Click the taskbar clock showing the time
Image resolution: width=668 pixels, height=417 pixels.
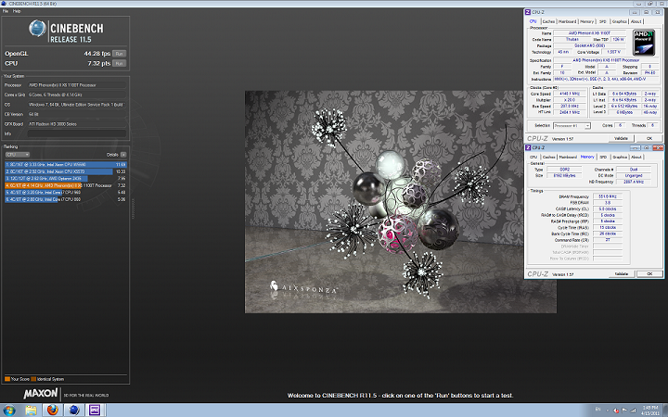click(650, 411)
